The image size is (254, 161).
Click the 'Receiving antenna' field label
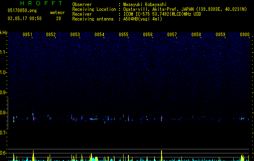pyautogui.click(x=93, y=19)
